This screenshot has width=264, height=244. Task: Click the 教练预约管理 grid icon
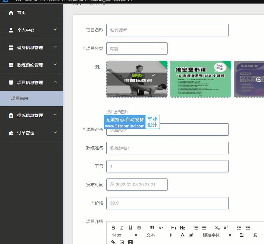11,65
